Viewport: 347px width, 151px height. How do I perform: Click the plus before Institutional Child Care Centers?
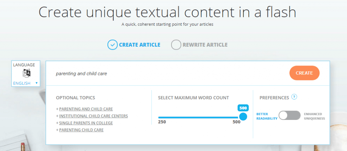57,116
